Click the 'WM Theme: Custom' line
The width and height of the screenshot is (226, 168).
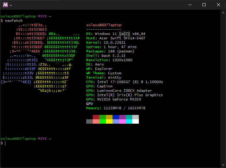(x=104, y=73)
